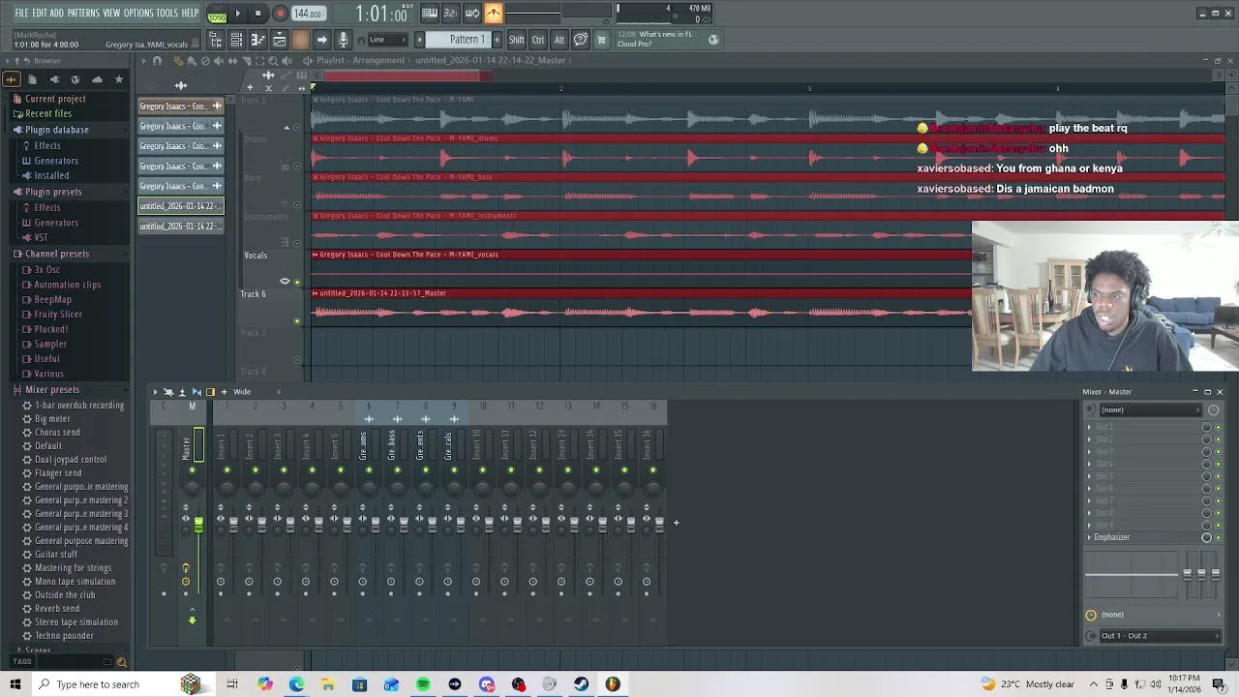Screen dimensions: 1239x697
Task: Mute Insert 1 mixer channel light
Action: pyautogui.click(x=227, y=470)
